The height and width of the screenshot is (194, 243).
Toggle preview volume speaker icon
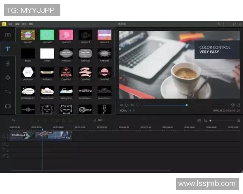coord(232,105)
